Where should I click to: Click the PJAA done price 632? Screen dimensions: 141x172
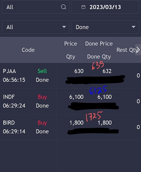point(107,71)
